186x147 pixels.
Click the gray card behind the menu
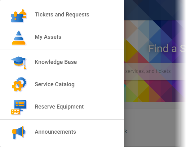(x=153, y=127)
